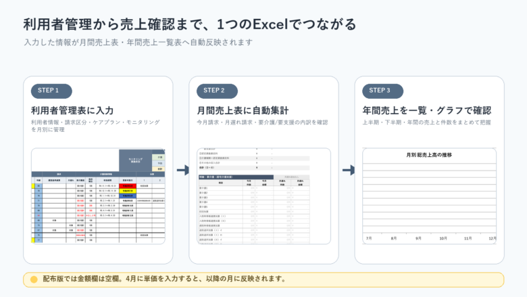This screenshot has width=527, height=297.
Task: Click the red highlighted cell in 利用者管理表
Action: click(x=128, y=185)
